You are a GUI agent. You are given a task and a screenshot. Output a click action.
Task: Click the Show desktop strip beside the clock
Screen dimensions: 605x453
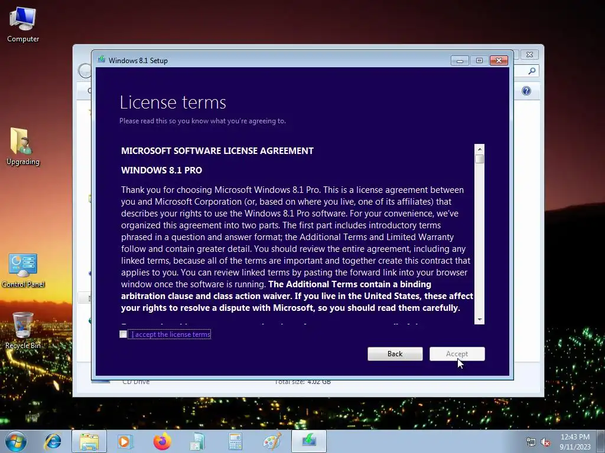point(601,442)
